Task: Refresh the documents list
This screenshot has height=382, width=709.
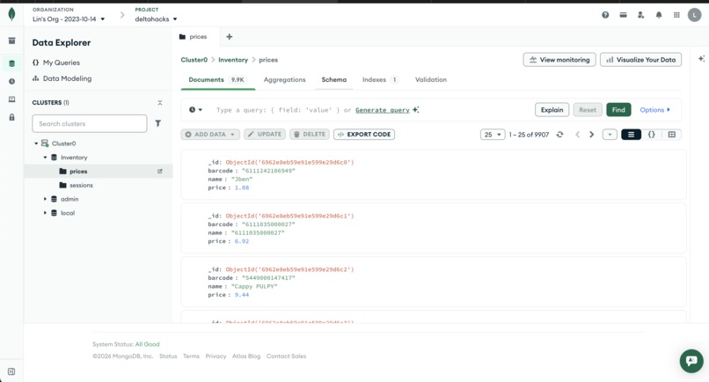Action: click(x=559, y=135)
